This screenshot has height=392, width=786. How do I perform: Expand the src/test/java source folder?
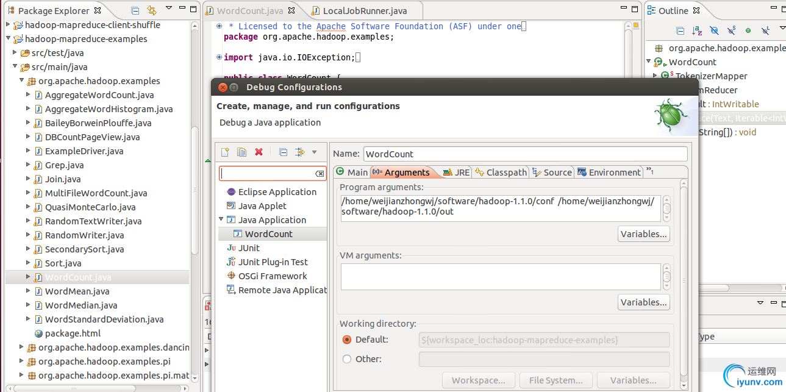pos(15,53)
